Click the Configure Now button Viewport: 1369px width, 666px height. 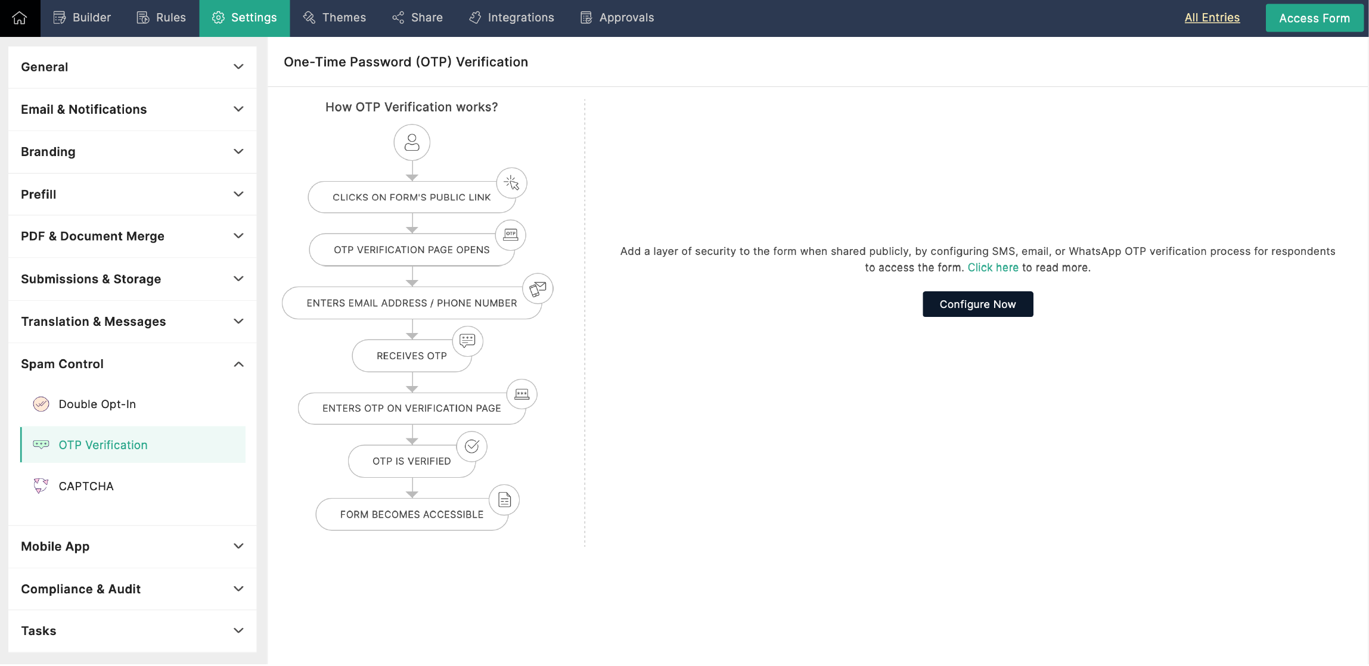[x=978, y=304]
